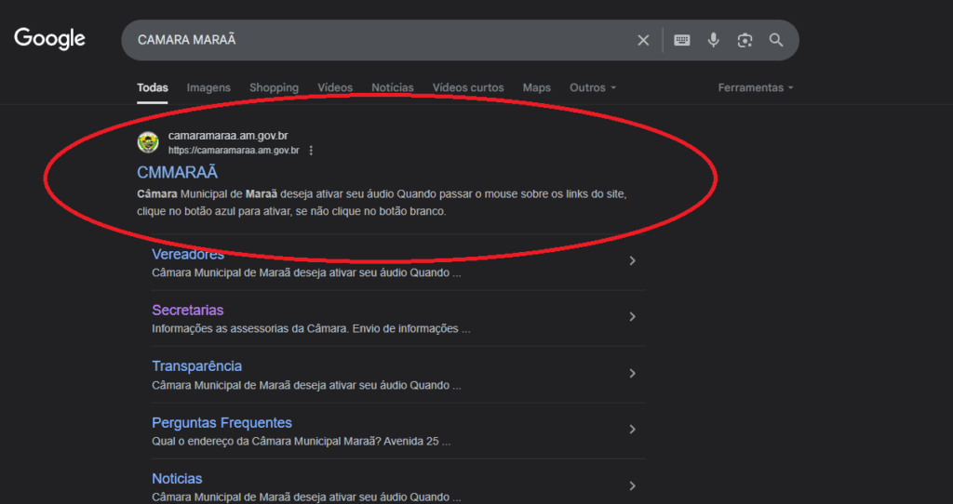Open the Transparência sitelink
953x504 pixels.
196,366
